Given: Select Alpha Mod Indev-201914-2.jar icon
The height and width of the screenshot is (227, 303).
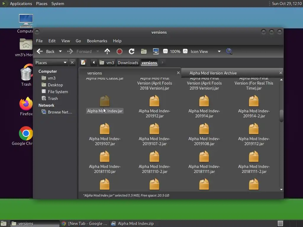Looking at the screenshot, I should [x=254, y=101].
